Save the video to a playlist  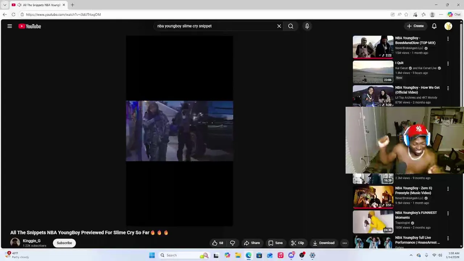(x=275, y=243)
